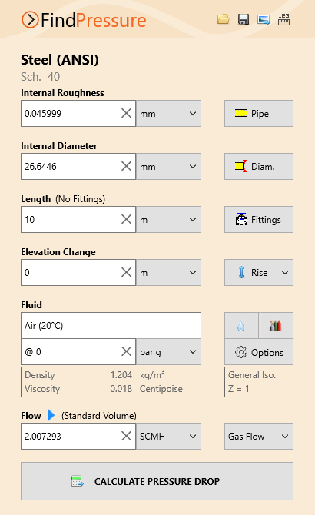Select gas fluid cylinders icon
Screen dimensions: 315x515
coord(276,325)
